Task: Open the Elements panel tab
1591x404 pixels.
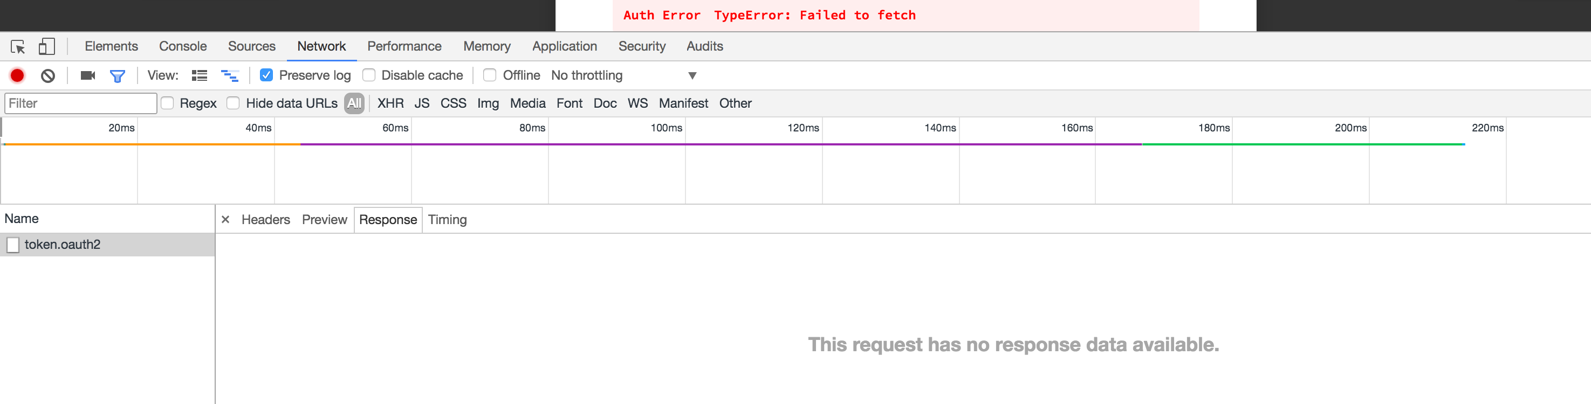Action: click(x=111, y=46)
